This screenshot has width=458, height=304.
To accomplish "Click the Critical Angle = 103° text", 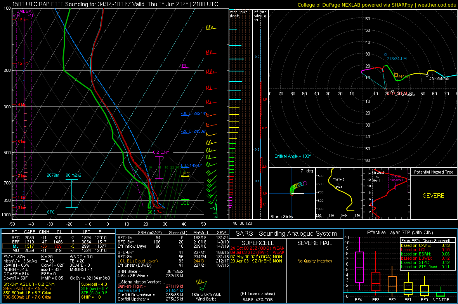I will tap(293, 156).
